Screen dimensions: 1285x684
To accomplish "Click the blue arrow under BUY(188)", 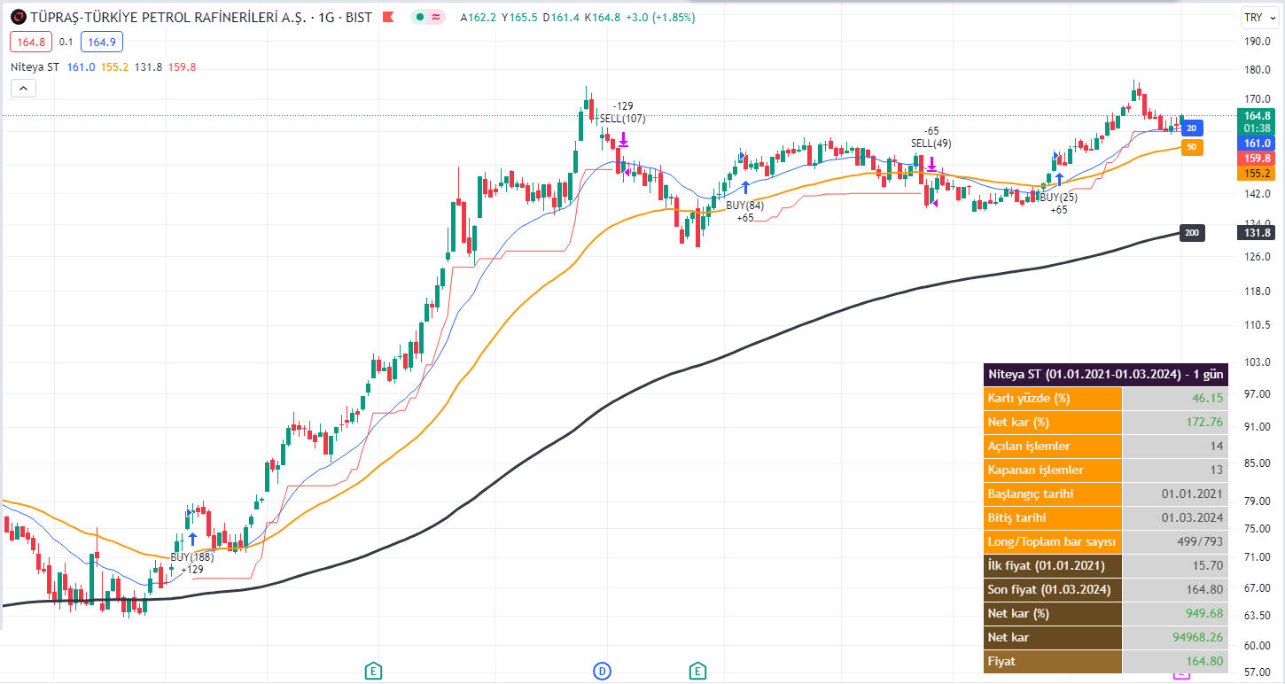I will click(192, 538).
